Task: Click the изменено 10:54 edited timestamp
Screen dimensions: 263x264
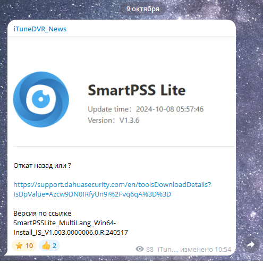Action: pyautogui.click(x=206, y=250)
